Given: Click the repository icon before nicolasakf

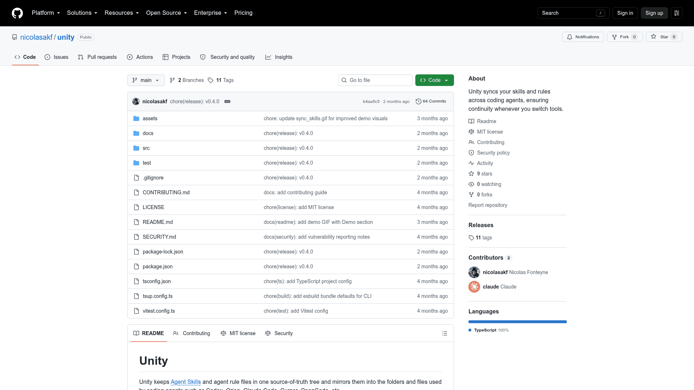Looking at the screenshot, I should (x=14, y=37).
